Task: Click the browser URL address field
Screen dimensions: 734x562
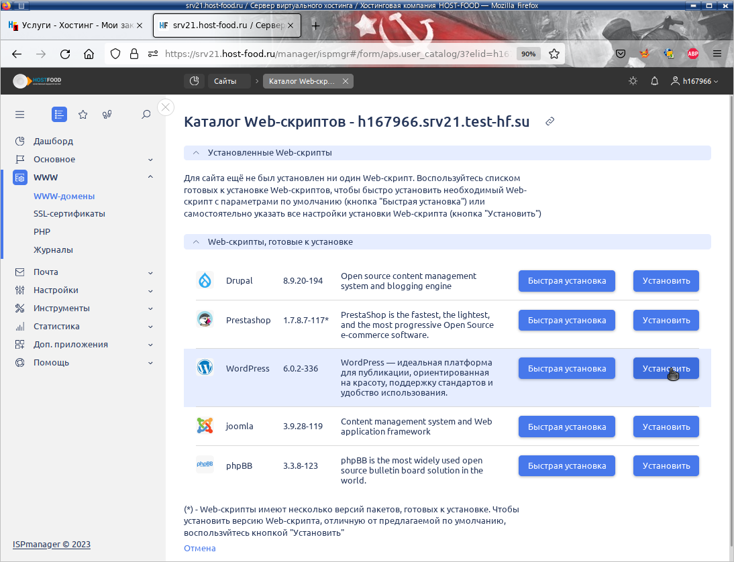Action: pyautogui.click(x=335, y=54)
